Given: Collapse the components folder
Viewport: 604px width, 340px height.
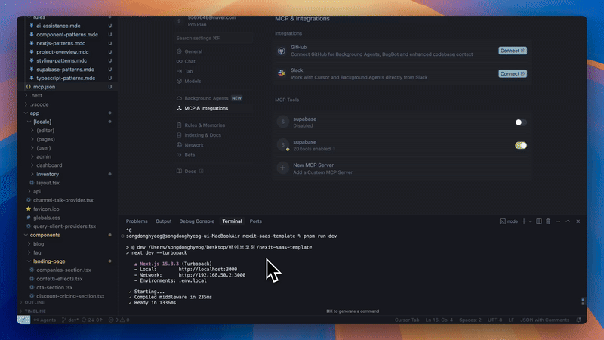Looking at the screenshot, I should pos(45,236).
